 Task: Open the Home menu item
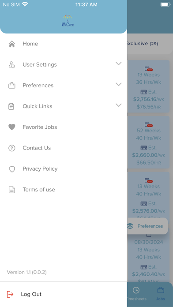64,44
